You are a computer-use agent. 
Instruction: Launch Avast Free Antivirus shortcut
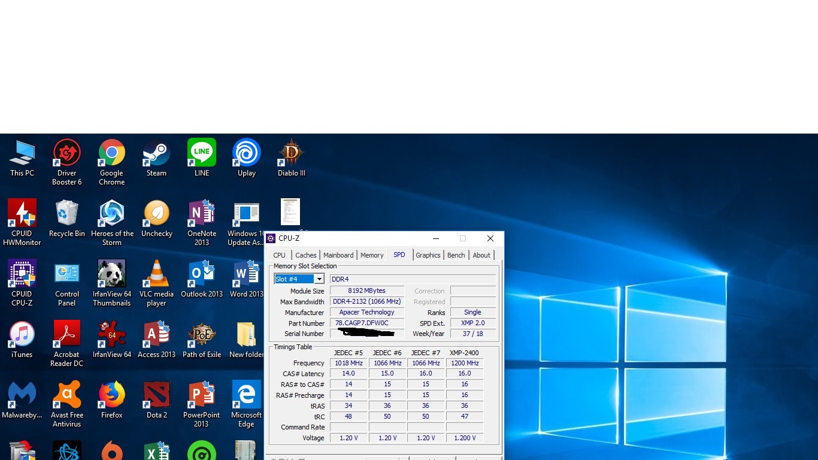pyautogui.click(x=67, y=404)
